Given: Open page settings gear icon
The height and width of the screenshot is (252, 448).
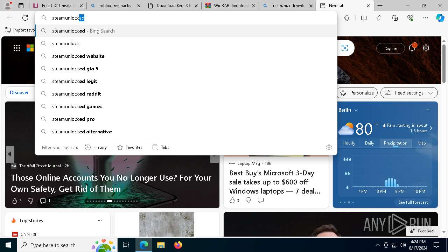Looking at the screenshot, I should 426,48.
